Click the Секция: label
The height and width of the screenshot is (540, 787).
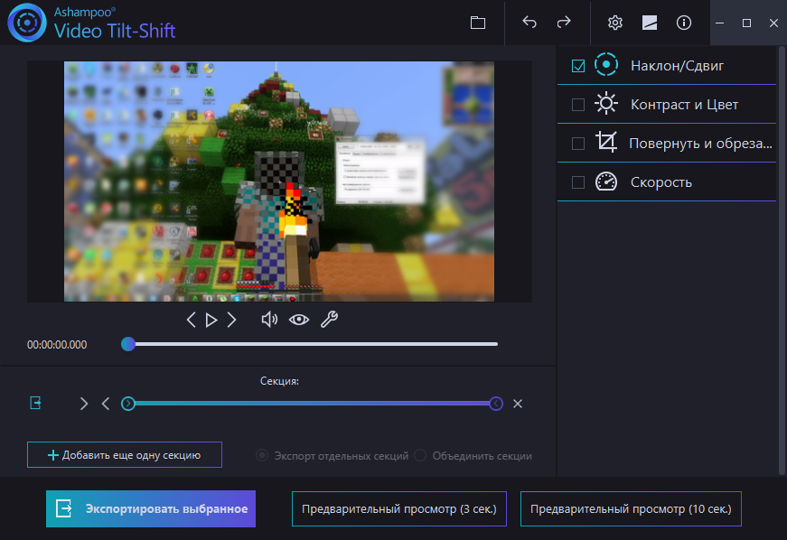279,381
